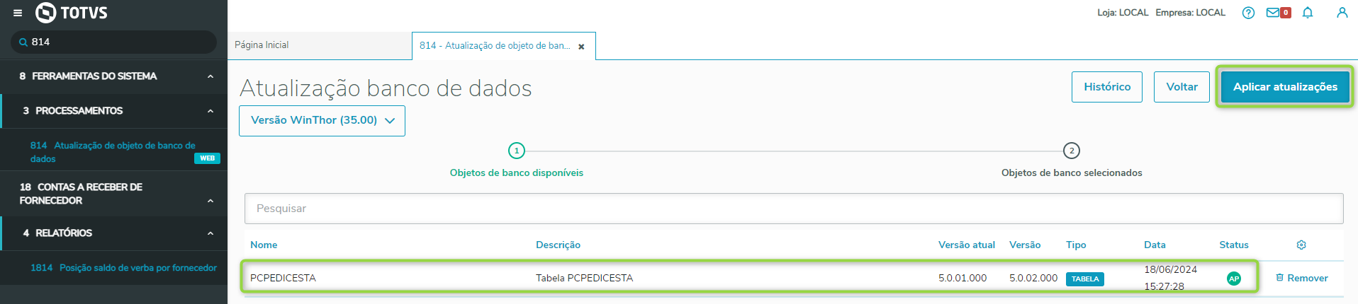Viewport: 1358px width, 304px height.
Task: Open the table column settings gear
Action: pyautogui.click(x=1301, y=245)
